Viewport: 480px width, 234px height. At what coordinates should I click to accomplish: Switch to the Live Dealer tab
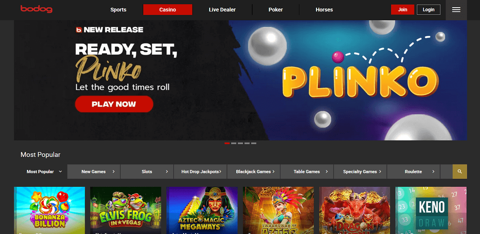point(222,10)
